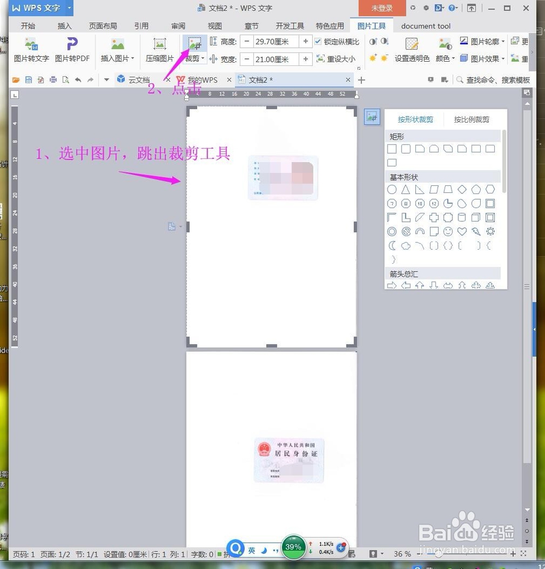This screenshot has width=545, height=569.
Task: Switch to the 按比例裁剪 tab
Action: [471, 119]
